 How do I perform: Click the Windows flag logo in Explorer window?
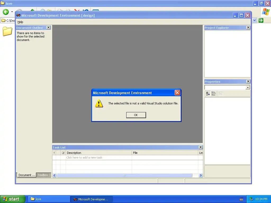pos(266,12)
